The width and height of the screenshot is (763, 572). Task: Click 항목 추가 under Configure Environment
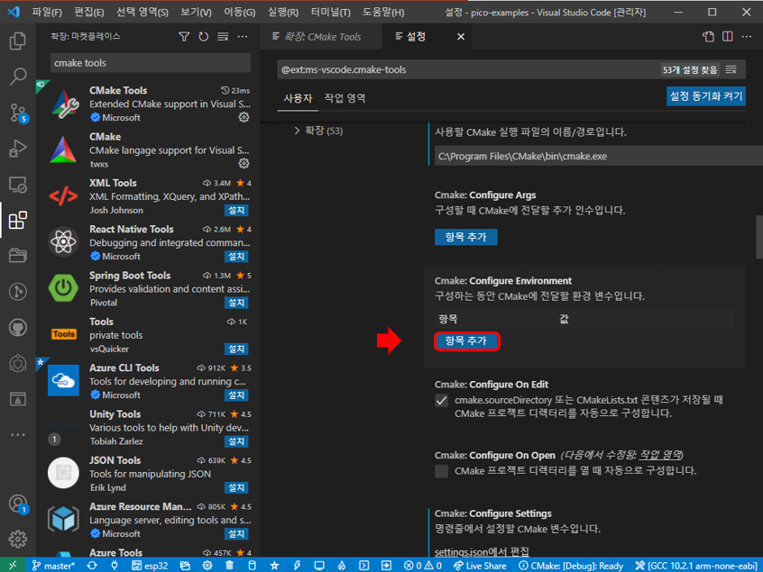click(x=466, y=340)
